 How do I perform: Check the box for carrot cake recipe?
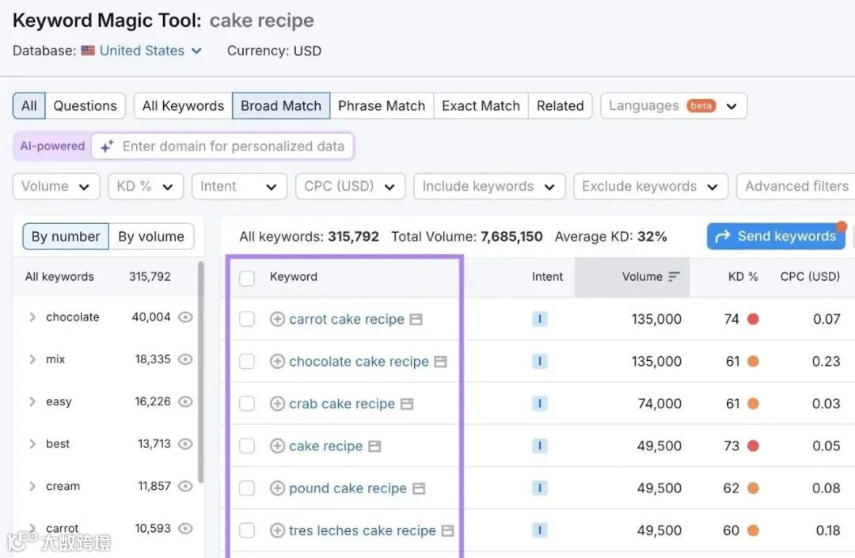click(x=247, y=319)
